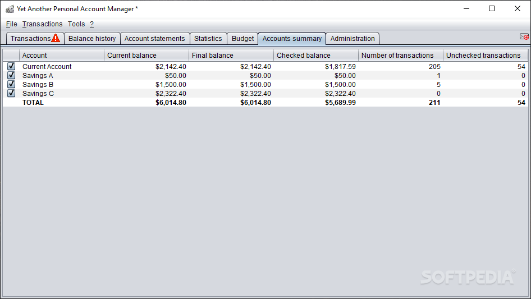The image size is (531, 299).
Task: Click the mail alert icon at top right
Action: pos(524,36)
